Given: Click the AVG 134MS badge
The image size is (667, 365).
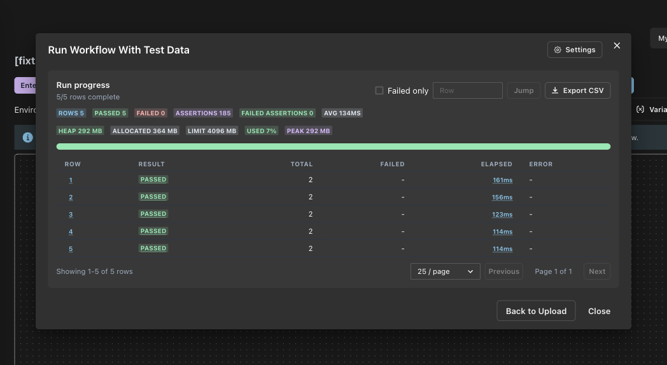Looking at the screenshot, I should point(342,113).
